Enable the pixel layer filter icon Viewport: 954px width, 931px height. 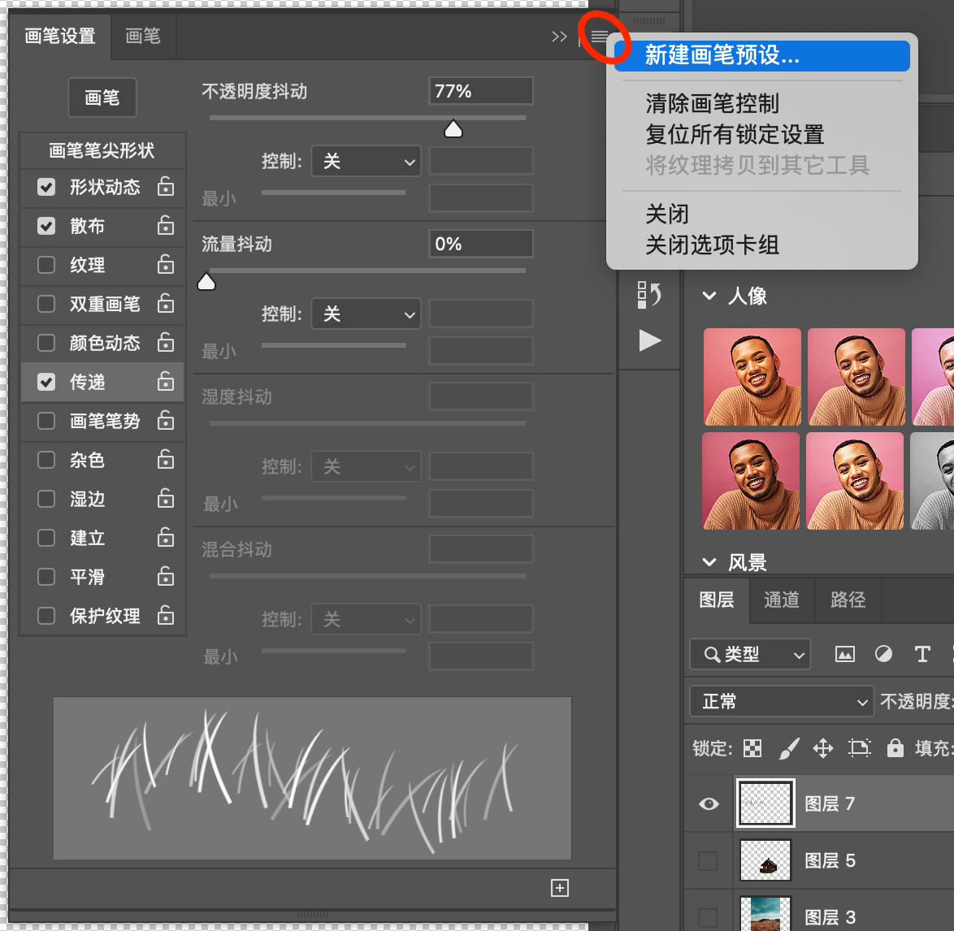(845, 654)
